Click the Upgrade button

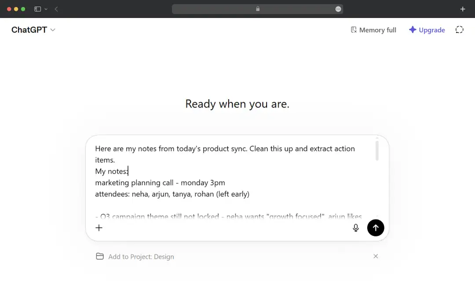click(x=427, y=30)
